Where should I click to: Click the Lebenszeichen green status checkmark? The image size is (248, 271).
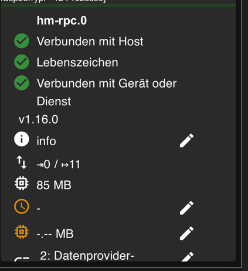(x=22, y=62)
